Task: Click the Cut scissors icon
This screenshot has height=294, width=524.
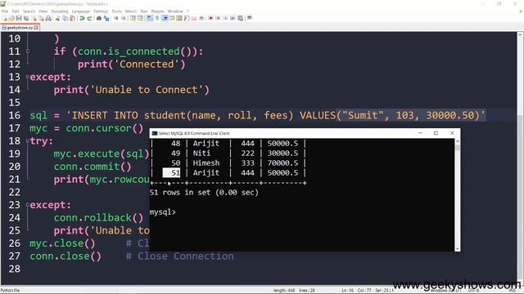Action: (x=57, y=18)
